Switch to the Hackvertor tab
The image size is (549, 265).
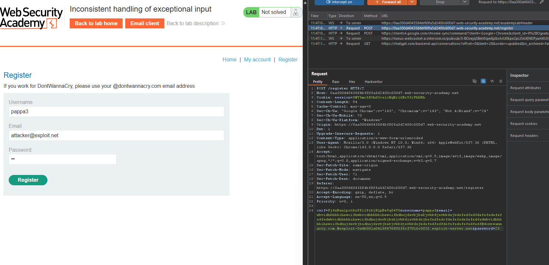(x=373, y=82)
